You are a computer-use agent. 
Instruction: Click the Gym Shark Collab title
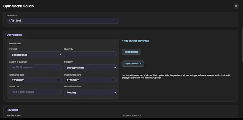tap(19, 6)
